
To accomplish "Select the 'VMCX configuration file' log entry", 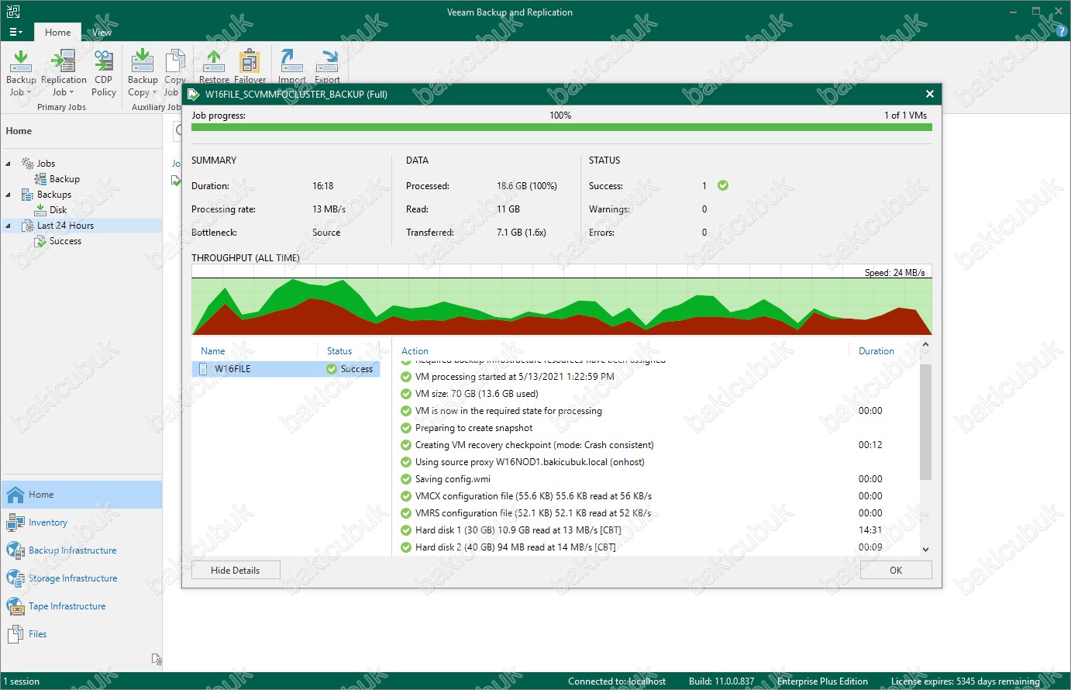I will click(533, 496).
